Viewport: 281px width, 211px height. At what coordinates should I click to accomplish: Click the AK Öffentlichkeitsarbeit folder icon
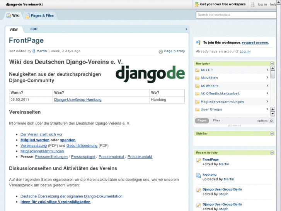pos(197,94)
